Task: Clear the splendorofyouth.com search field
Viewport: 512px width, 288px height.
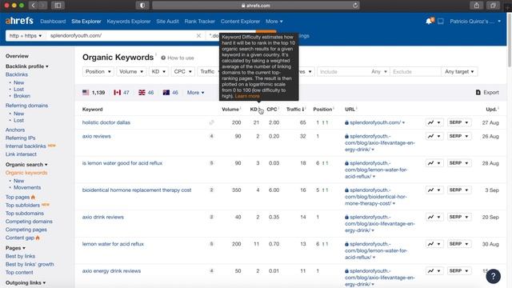Action: [198, 35]
